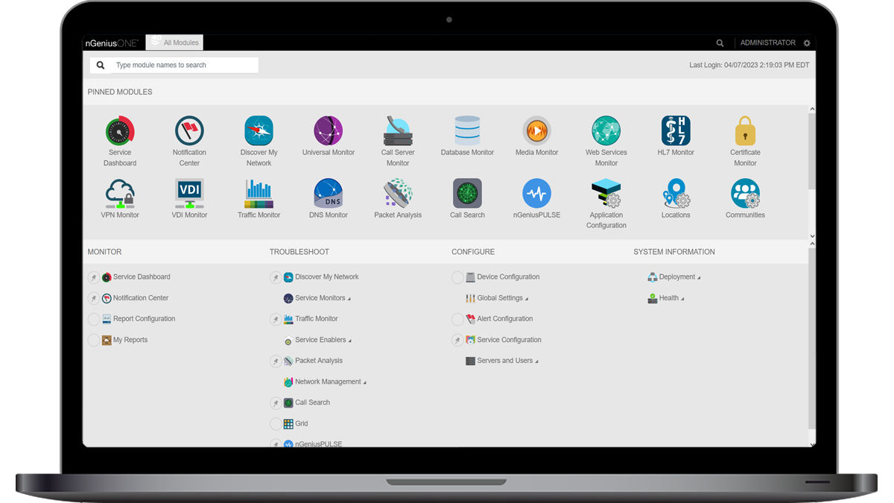The width and height of the screenshot is (894, 503).
Task: Pin the Grid module under Troubleshoot
Action: 276,423
